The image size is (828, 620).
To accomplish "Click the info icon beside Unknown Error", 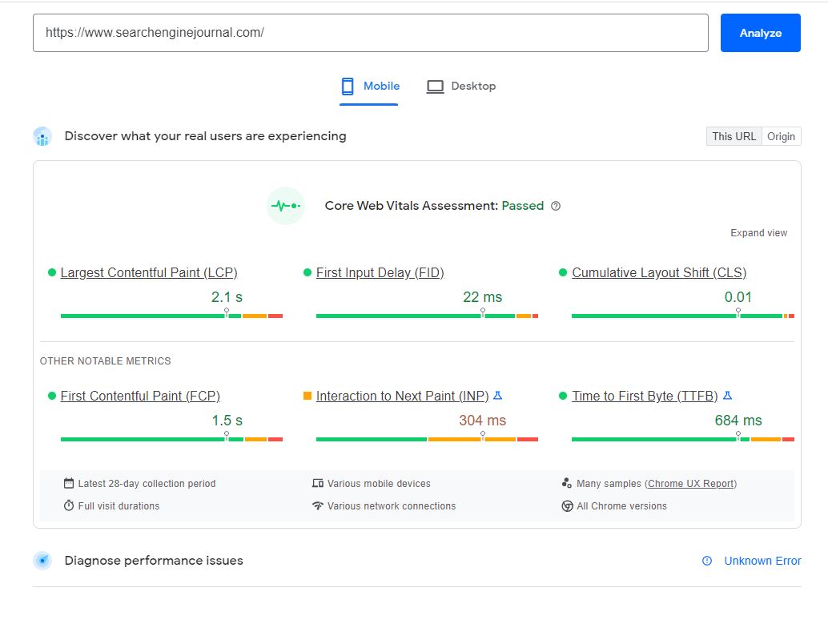I will [x=705, y=561].
